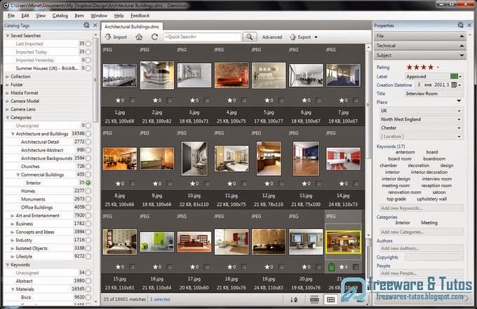Open Catalog Tags panel settings gear
This screenshot has height=309, width=477.
coord(86,25)
